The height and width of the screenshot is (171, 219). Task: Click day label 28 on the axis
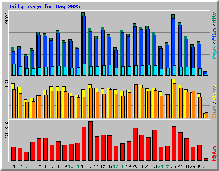click(x=186, y=166)
